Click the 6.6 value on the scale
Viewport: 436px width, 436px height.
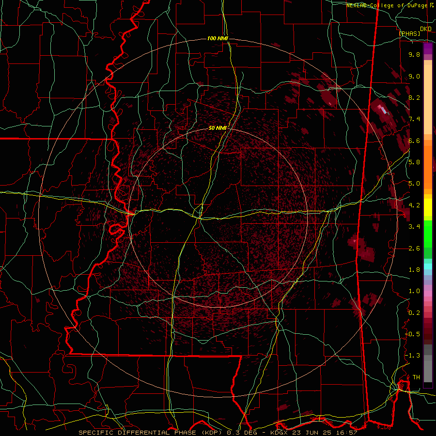pos(414,140)
